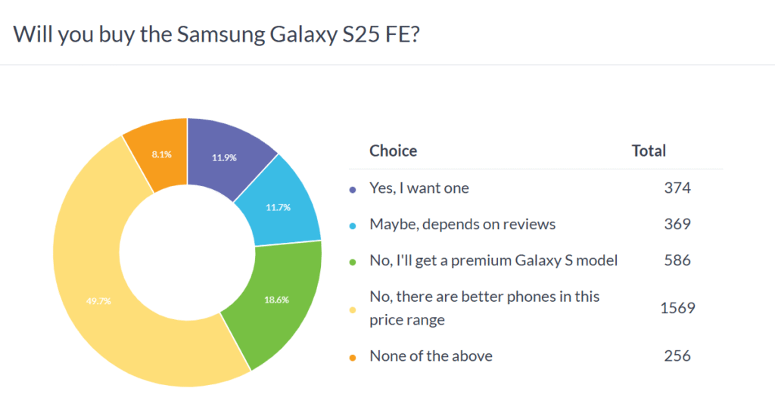Click the yellow legend dot for better phones
The width and height of the screenshot is (775, 407).
[353, 308]
